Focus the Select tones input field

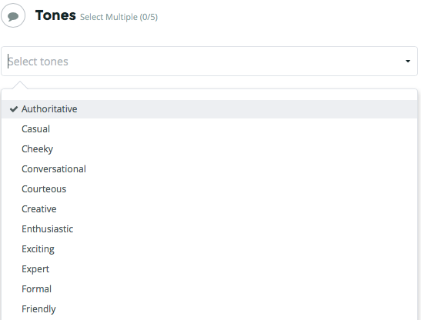pyautogui.click(x=209, y=62)
